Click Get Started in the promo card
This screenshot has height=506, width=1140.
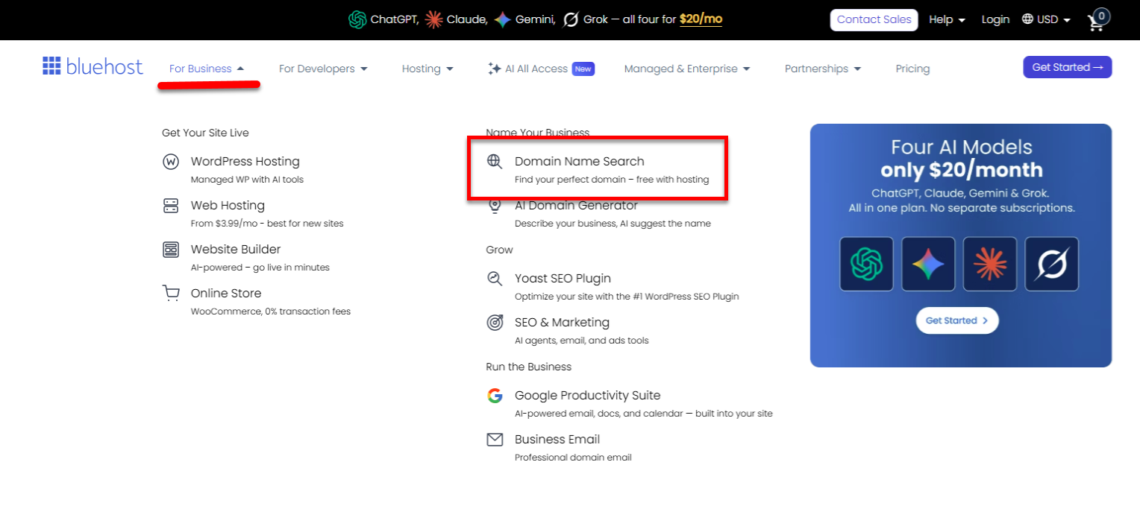pos(957,320)
